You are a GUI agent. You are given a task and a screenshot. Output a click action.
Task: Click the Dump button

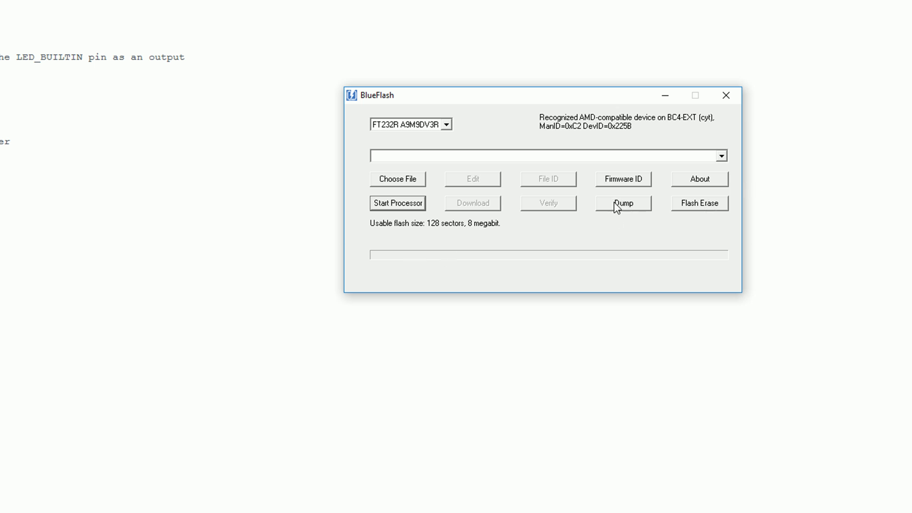tap(623, 203)
